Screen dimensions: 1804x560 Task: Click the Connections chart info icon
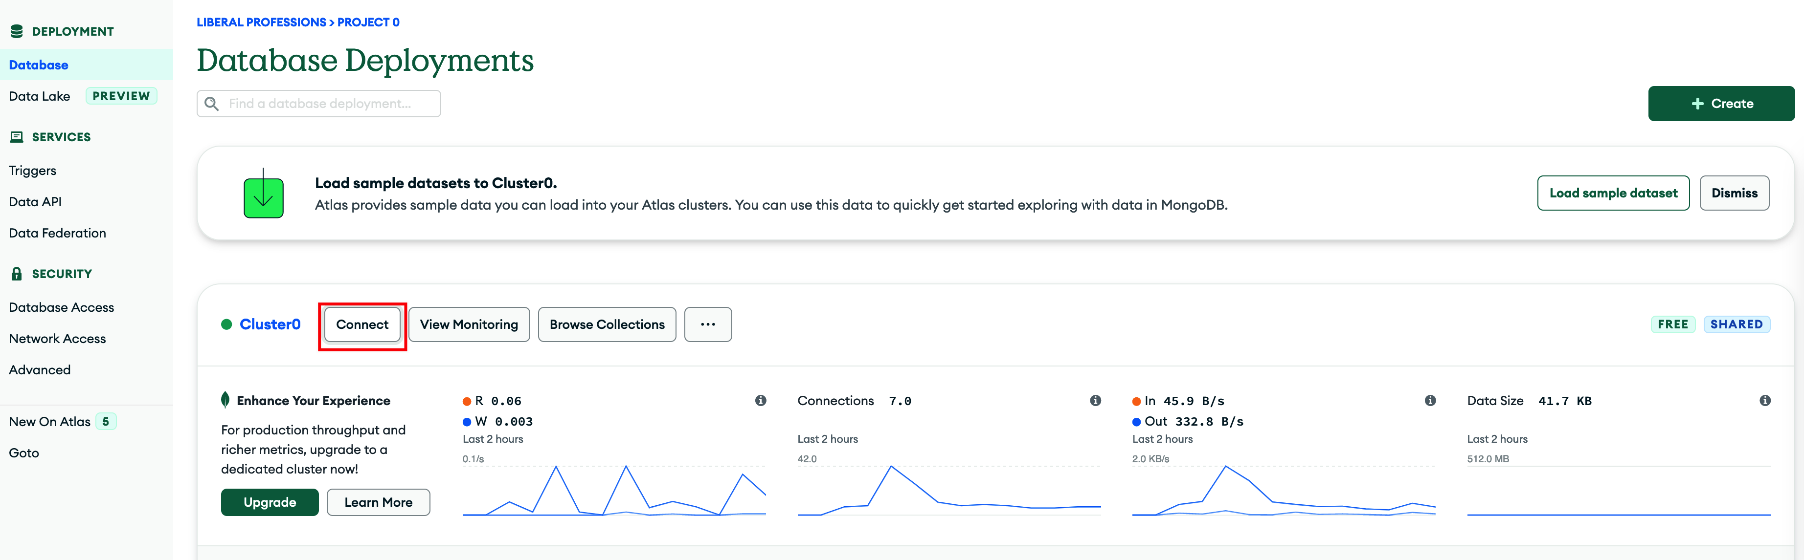click(1095, 400)
